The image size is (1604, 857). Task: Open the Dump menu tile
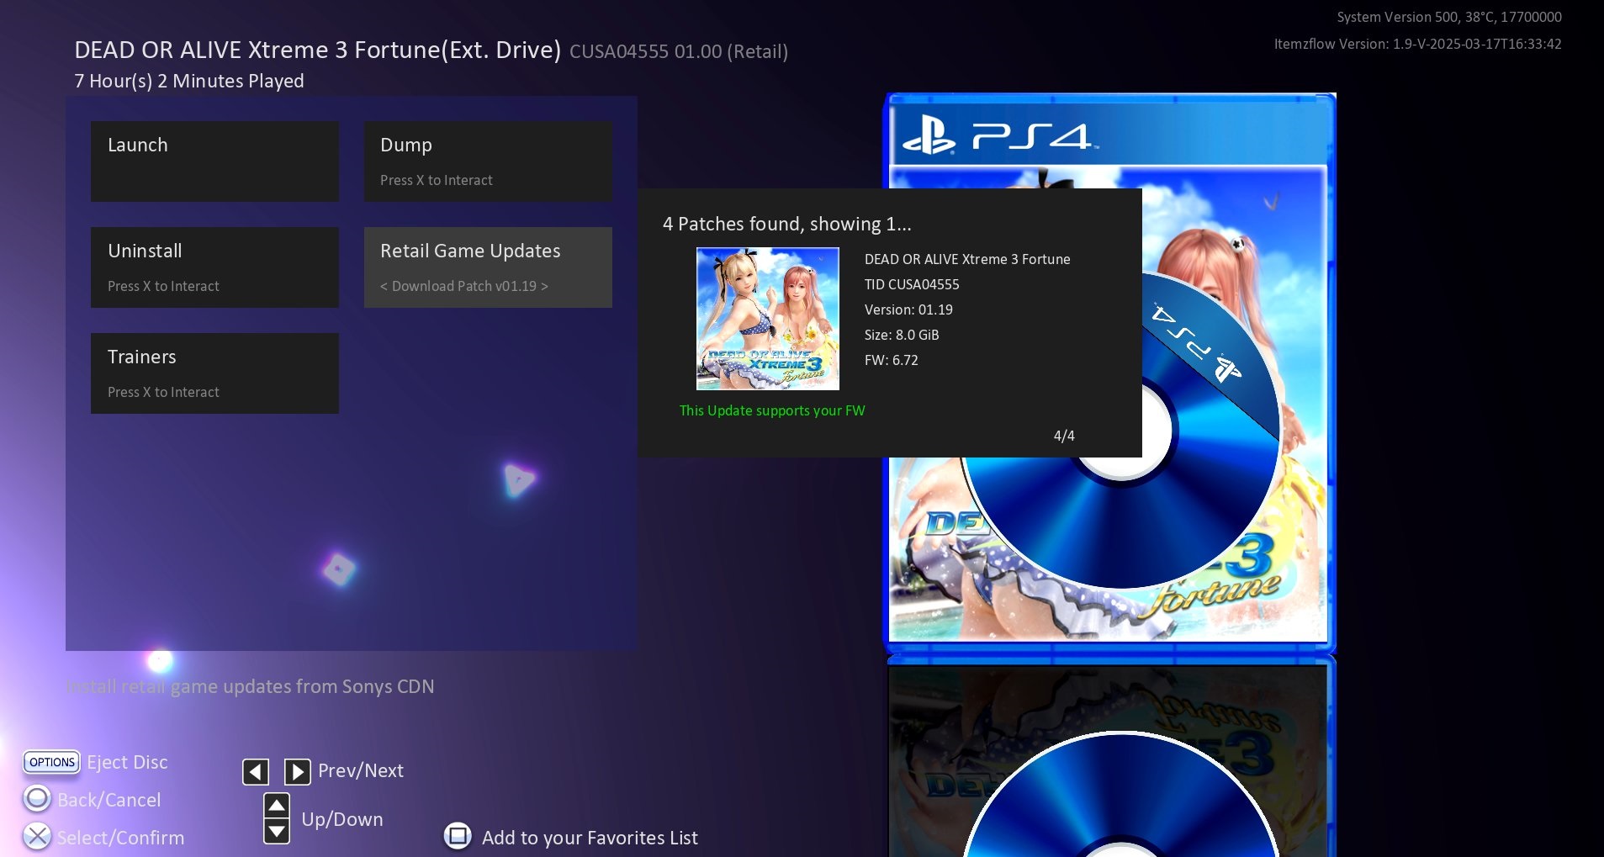487,161
